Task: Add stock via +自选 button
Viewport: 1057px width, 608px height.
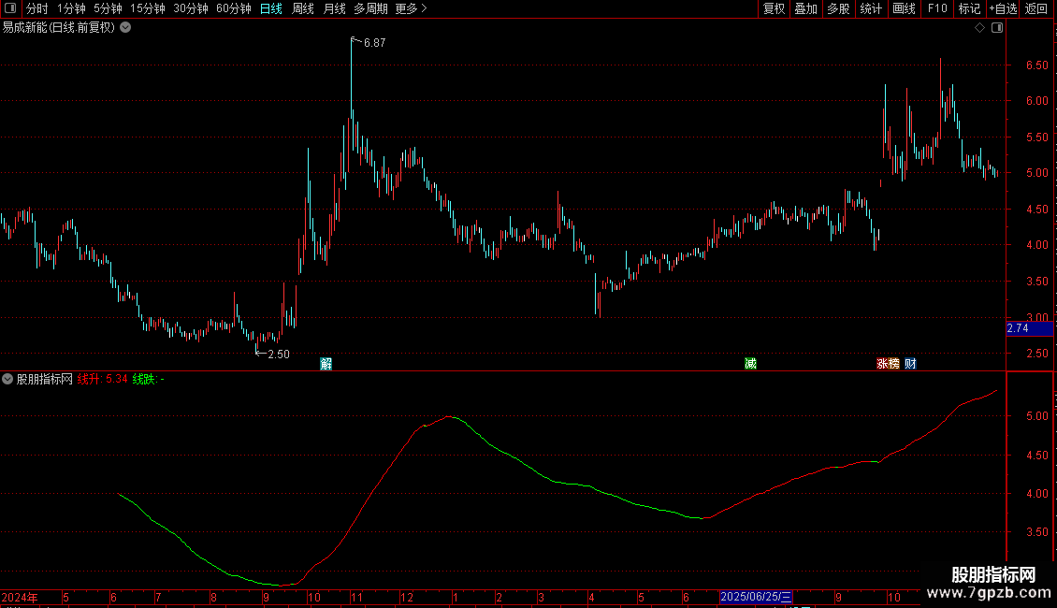Action: tap(1003, 8)
